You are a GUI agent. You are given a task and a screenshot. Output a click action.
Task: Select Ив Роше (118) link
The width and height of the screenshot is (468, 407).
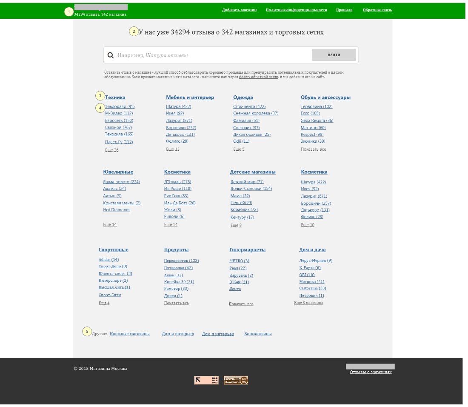(x=177, y=189)
